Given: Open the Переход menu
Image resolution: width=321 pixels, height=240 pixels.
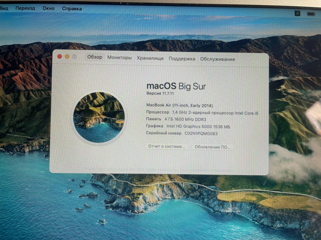Looking at the screenshot, I should pyautogui.click(x=25, y=8).
